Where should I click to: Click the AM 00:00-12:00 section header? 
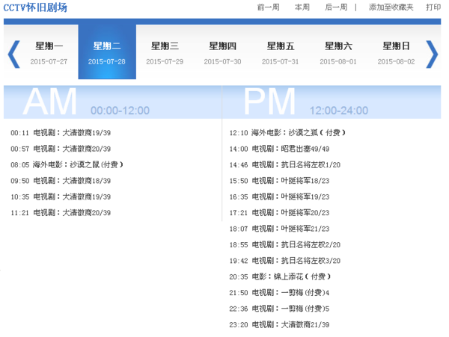tap(112, 102)
